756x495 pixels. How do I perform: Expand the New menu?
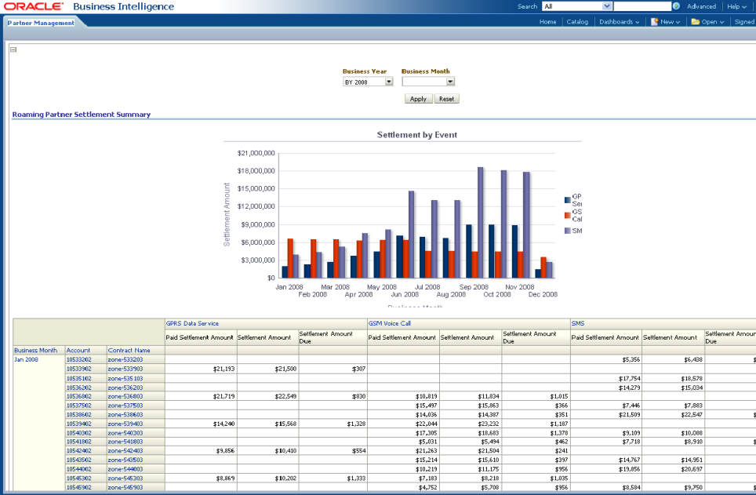pos(671,22)
